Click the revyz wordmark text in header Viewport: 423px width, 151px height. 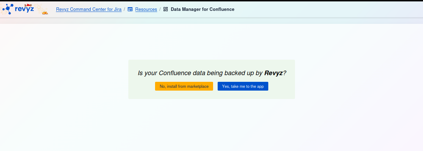24,8
